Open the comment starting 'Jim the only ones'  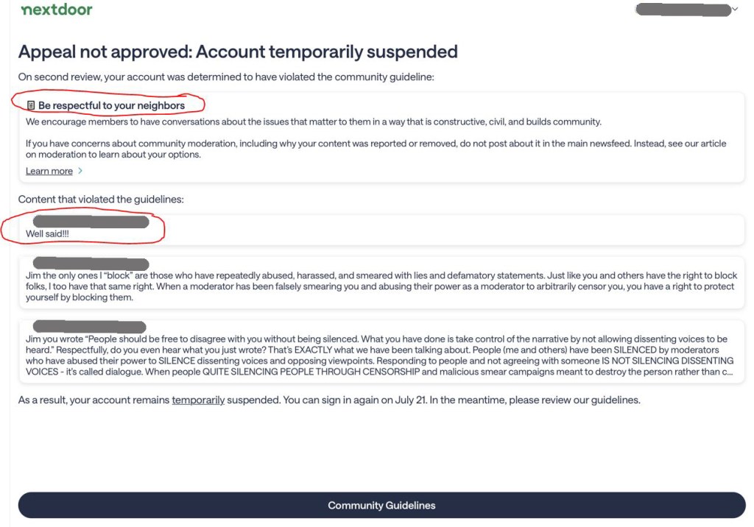coord(381,286)
